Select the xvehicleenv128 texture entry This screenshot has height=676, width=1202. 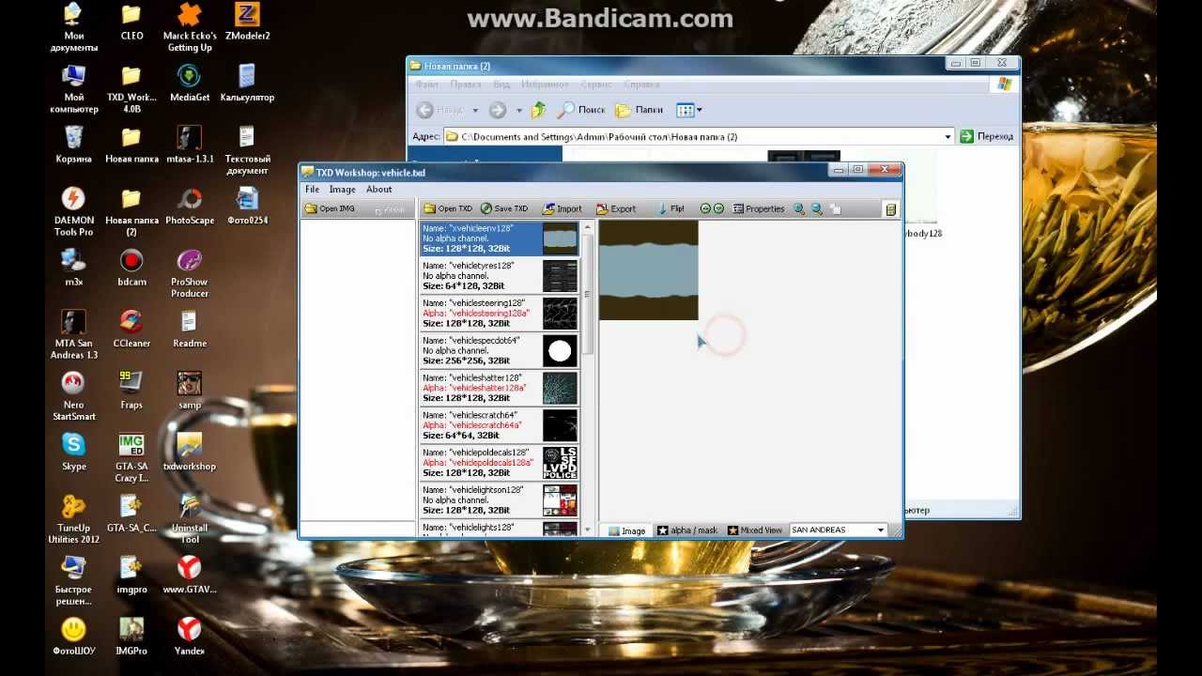500,238
